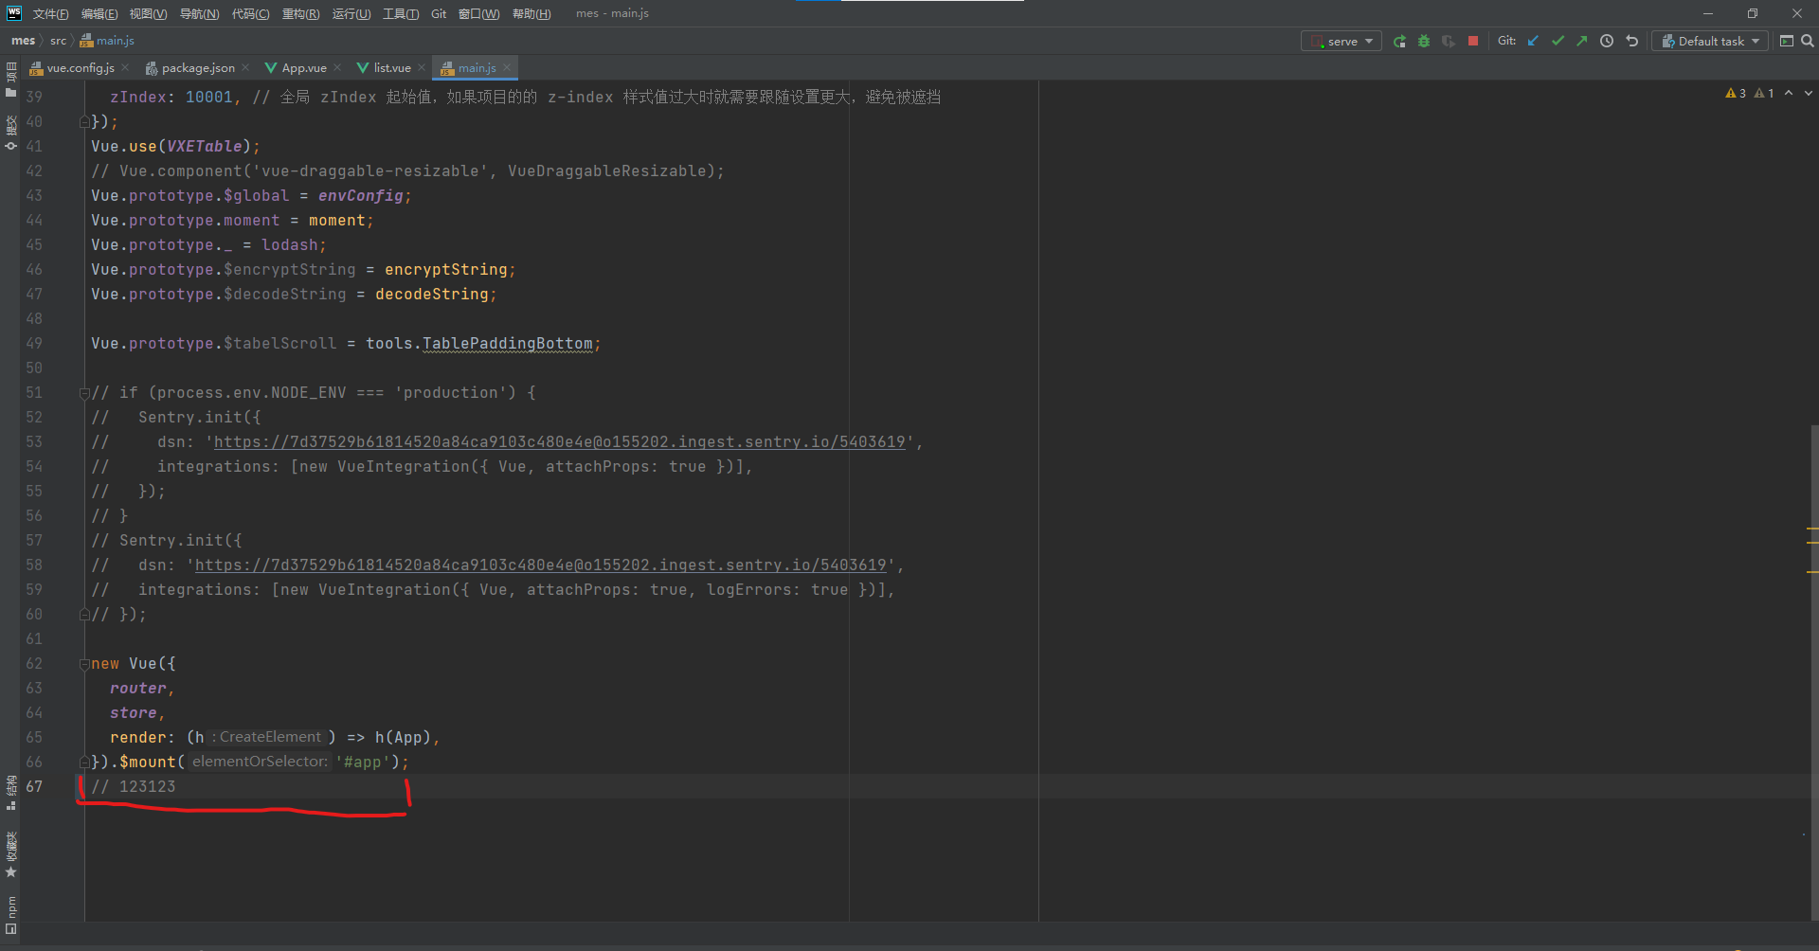The image size is (1819, 951).
Task: Open the Default task dropdown
Action: tap(1710, 41)
